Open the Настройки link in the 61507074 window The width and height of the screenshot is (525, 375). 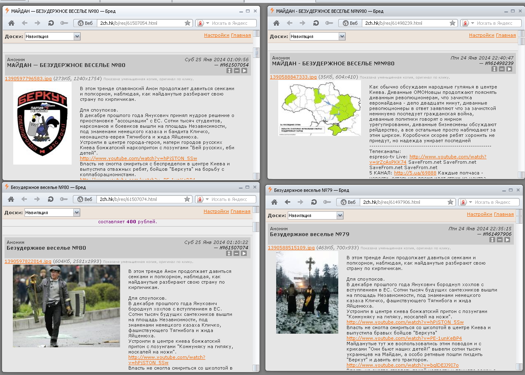(216, 211)
